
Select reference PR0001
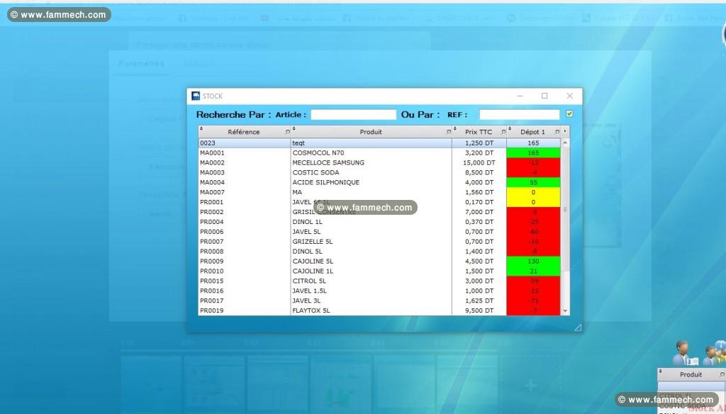click(211, 202)
